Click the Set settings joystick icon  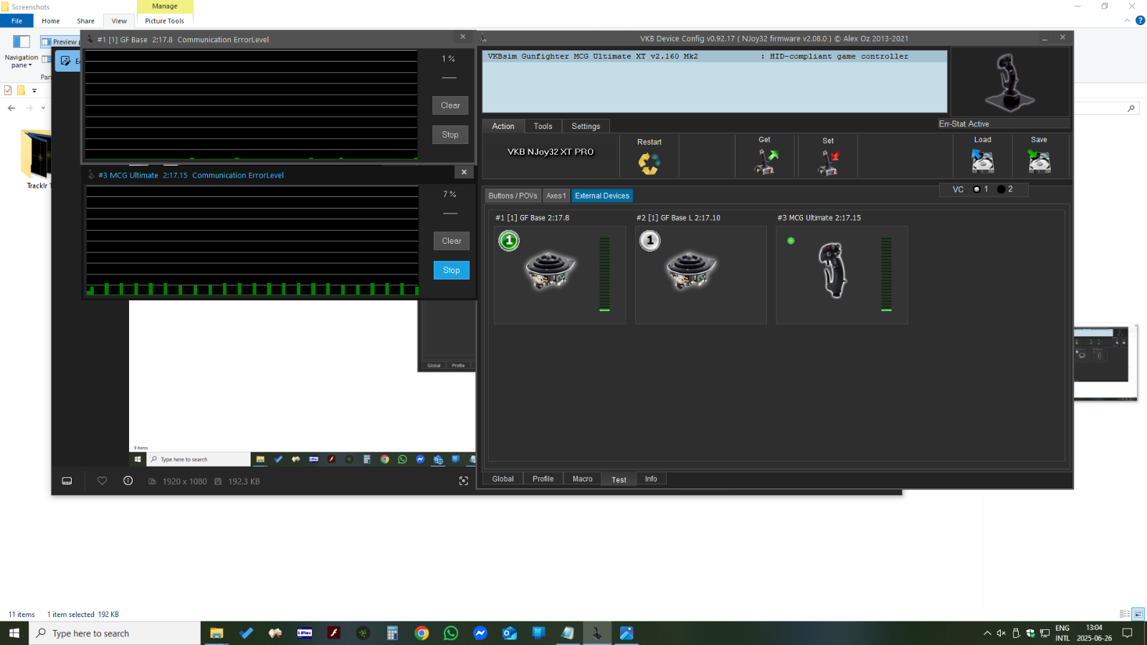coord(828,163)
